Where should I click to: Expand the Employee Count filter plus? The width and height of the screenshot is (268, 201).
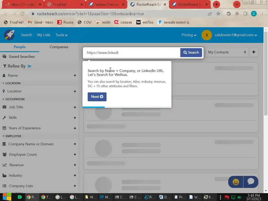(x=75, y=154)
